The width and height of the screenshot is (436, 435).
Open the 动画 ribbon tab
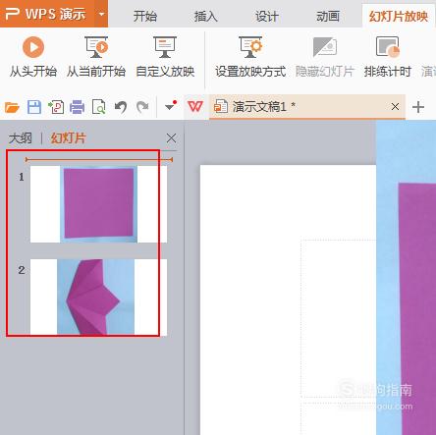tap(328, 16)
